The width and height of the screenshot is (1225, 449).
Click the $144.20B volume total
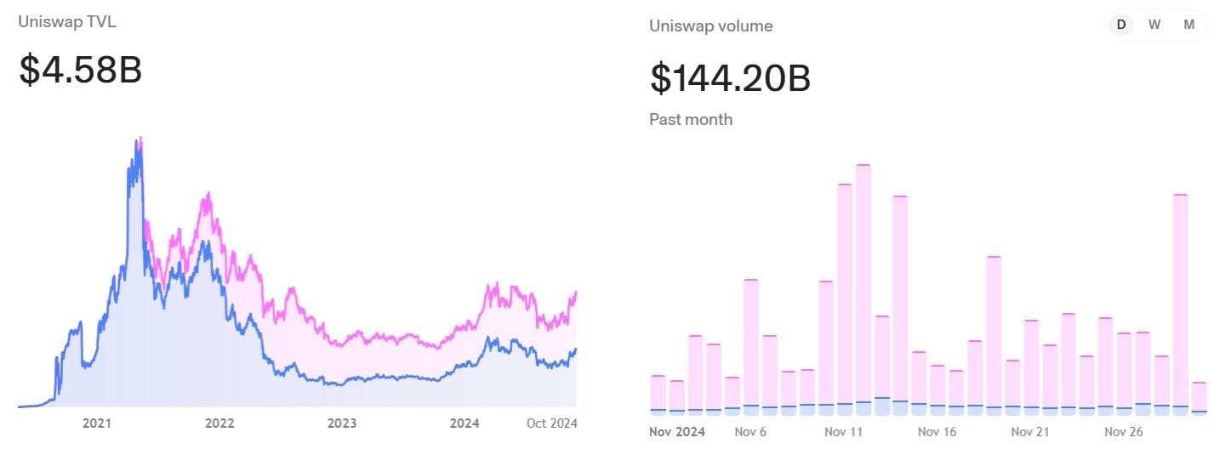tap(730, 78)
